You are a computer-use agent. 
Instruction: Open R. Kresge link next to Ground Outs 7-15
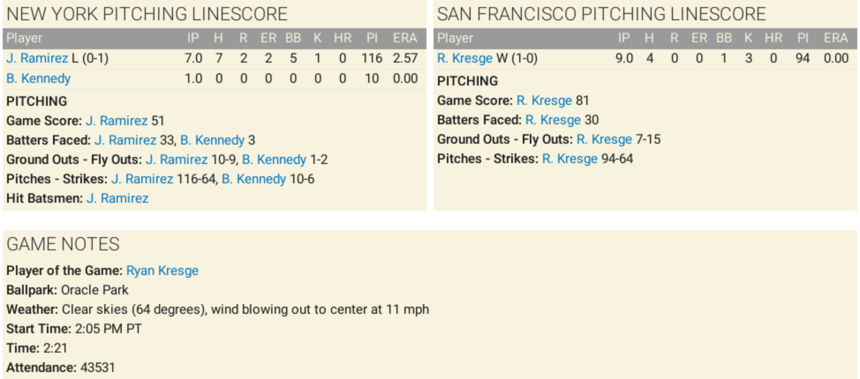pyautogui.click(x=604, y=139)
